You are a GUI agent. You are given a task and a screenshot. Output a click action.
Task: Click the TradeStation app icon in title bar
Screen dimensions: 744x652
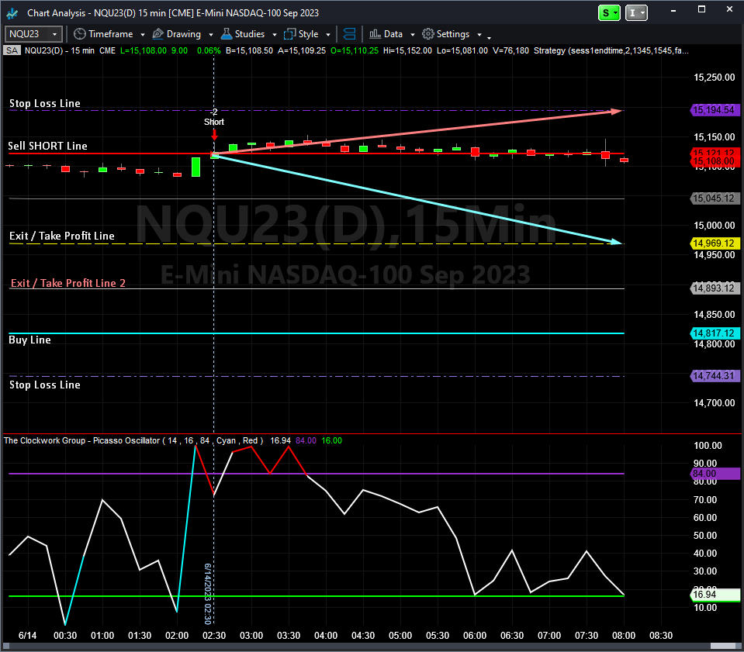click(x=12, y=13)
